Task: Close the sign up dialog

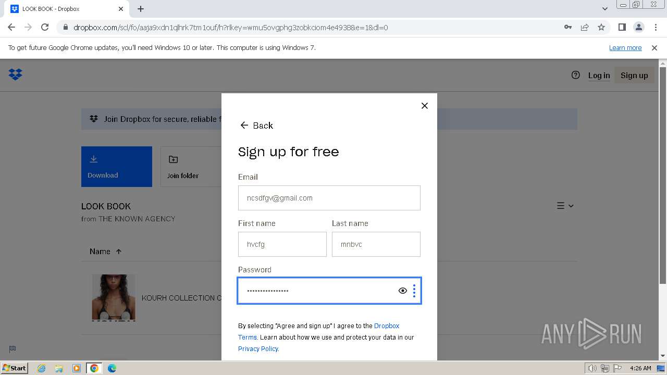Action: (x=424, y=106)
